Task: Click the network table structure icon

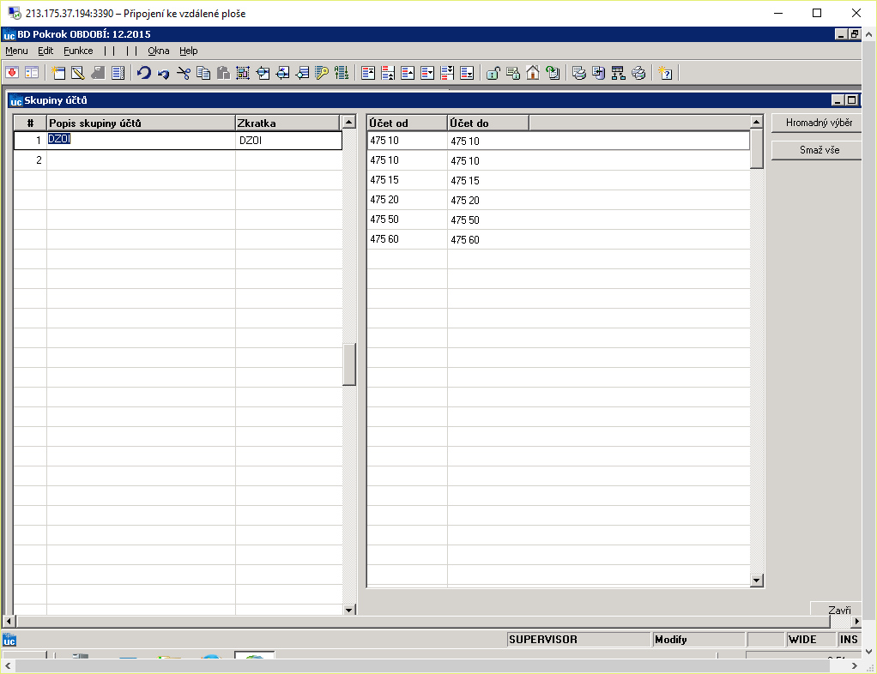Action: pos(618,73)
